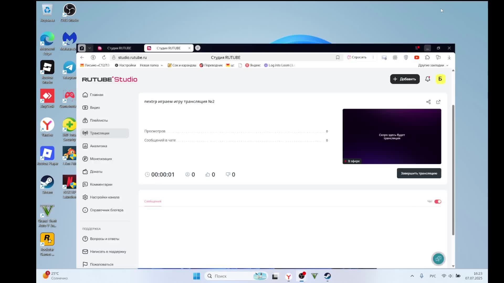Expand the Новая папка bookmarks folder
The image size is (504, 283).
[x=151, y=65]
